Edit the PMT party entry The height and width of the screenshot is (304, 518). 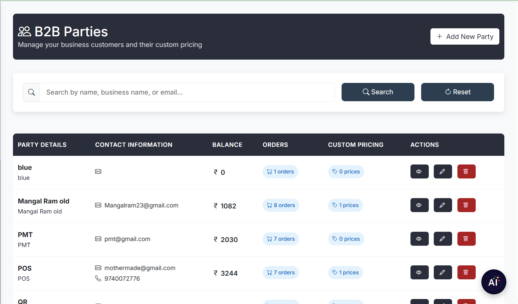442,239
